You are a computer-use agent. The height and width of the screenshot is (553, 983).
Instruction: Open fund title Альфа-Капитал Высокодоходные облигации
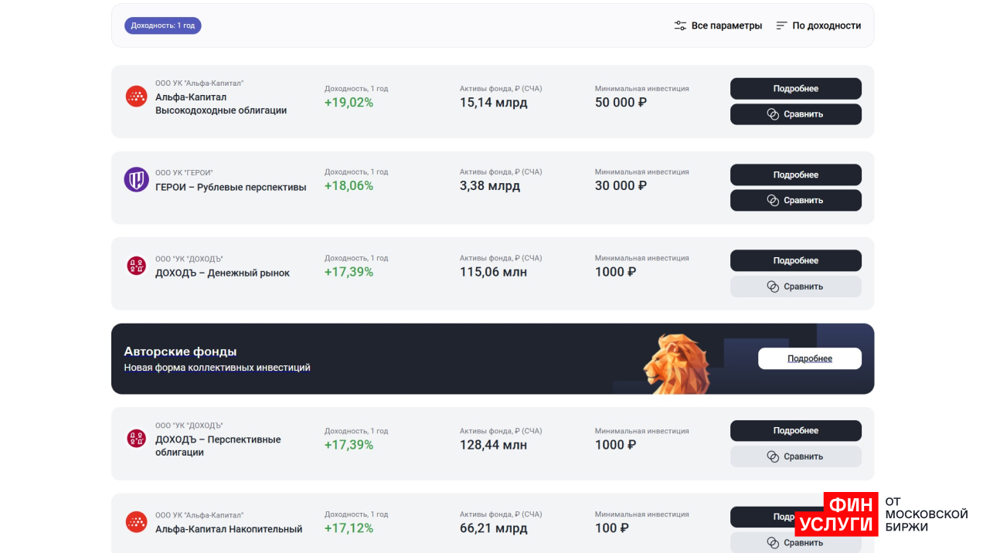click(x=221, y=103)
